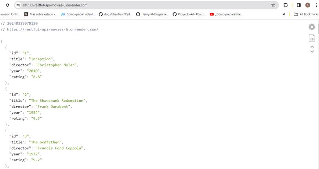Toggle the browser side panel icon

299,5
